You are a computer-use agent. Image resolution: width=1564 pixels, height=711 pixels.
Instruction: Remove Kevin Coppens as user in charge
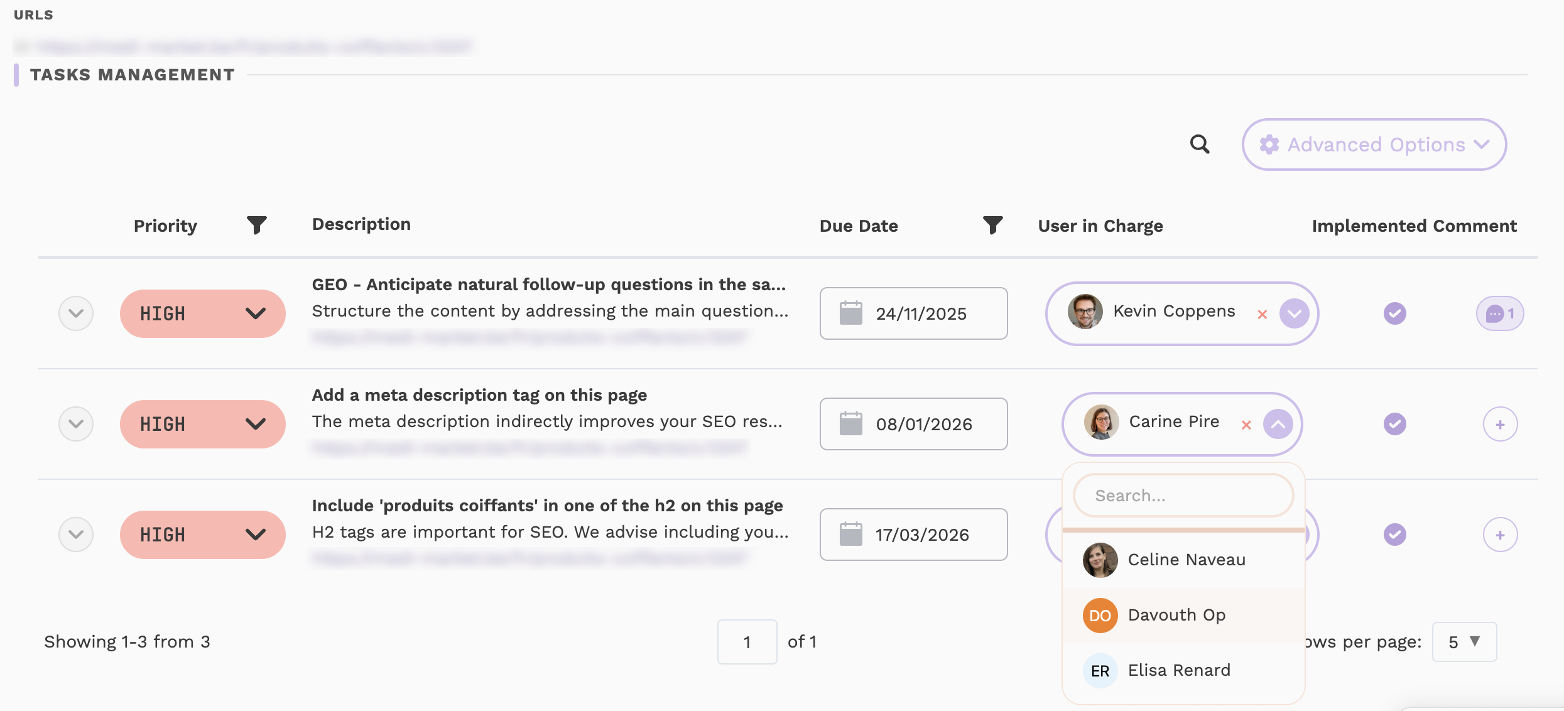point(1262,315)
